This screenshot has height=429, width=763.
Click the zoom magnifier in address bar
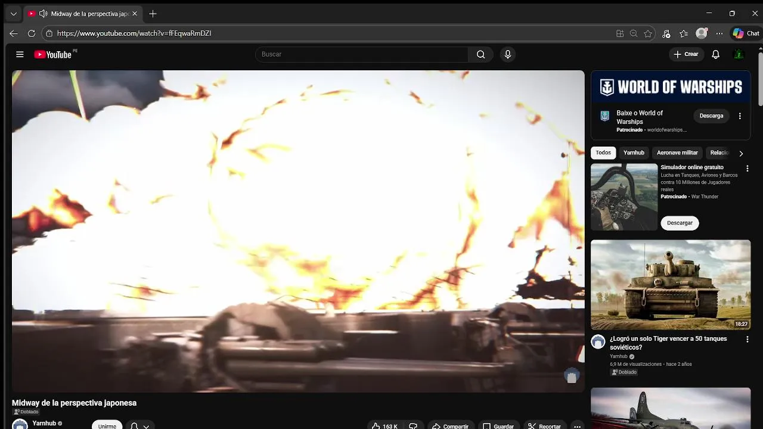pyautogui.click(x=634, y=33)
